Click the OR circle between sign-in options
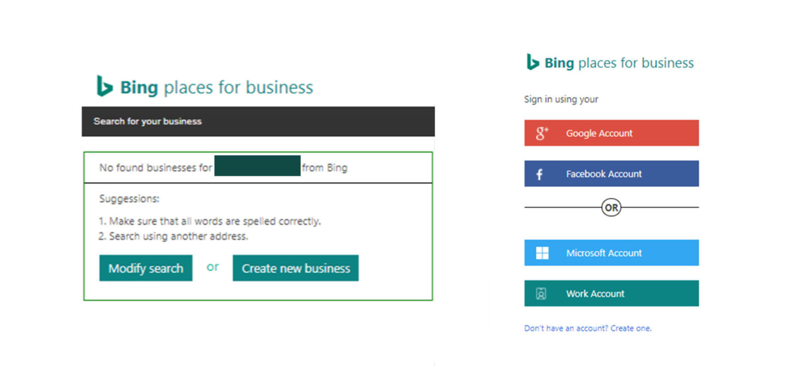Image resolution: width=795 pixels, height=366 pixels. coord(611,207)
